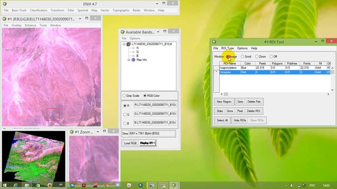337x189 pixels.
Task: Open the ROI_Type menu in ROI Tool
Action: click(x=227, y=48)
